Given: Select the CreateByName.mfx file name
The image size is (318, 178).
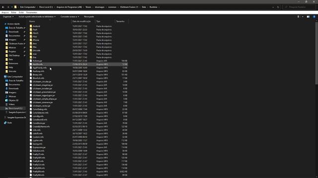Looking at the screenshot, I should [x=41, y=127].
